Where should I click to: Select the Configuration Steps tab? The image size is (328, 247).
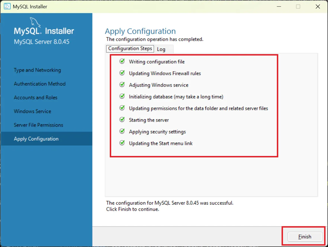coord(130,49)
